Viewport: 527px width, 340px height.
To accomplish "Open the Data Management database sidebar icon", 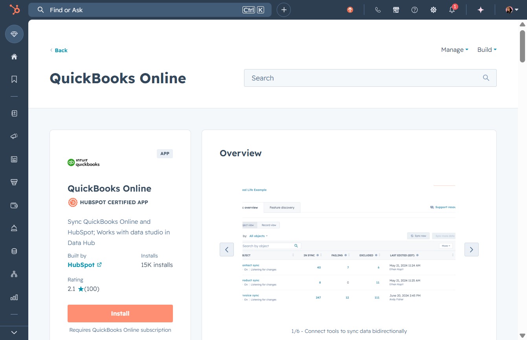I will coord(14,251).
